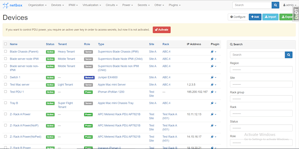This screenshot has height=149, width=299.
Task: Open plugin icon for Z- Rack A Power
Action: 212,115
